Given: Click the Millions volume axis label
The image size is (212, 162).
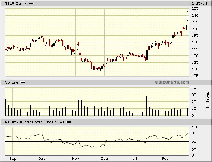Looking at the screenshot, I should (208, 101).
